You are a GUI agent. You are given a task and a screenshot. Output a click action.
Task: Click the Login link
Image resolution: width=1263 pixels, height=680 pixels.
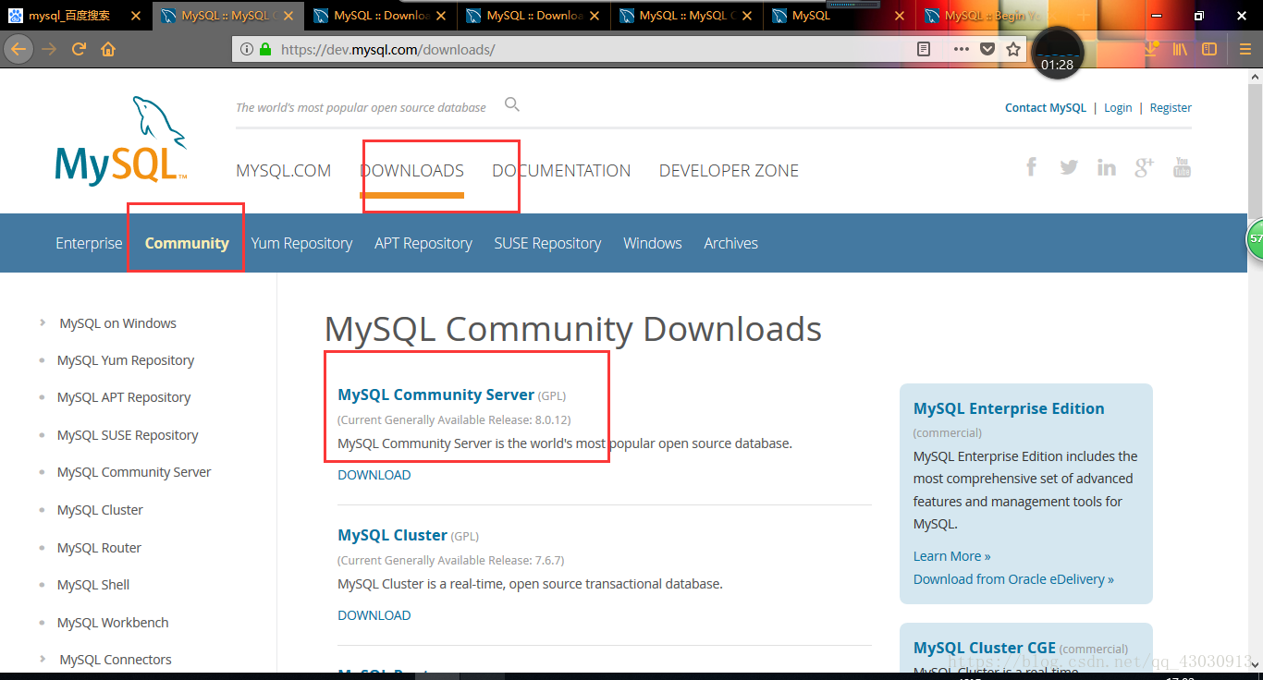1118,108
